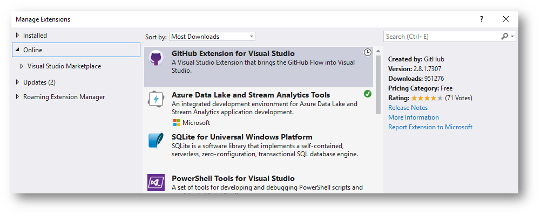Expand Visual Studio Marketplace node
Image resolution: width=541 pixels, height=216 pixels.
(22, 66)
